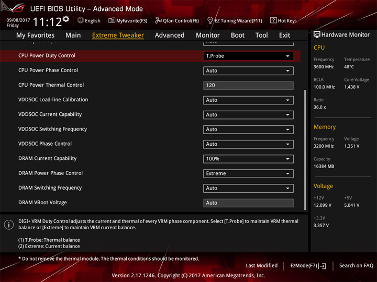The image size is (377, 282).
Task: Select the VDDSOC Load-line Calibration label
Action: (x=53, y=100)
